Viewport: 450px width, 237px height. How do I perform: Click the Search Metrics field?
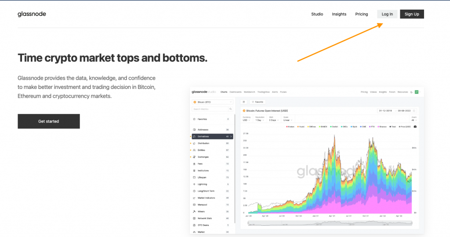tap(210, 109)
